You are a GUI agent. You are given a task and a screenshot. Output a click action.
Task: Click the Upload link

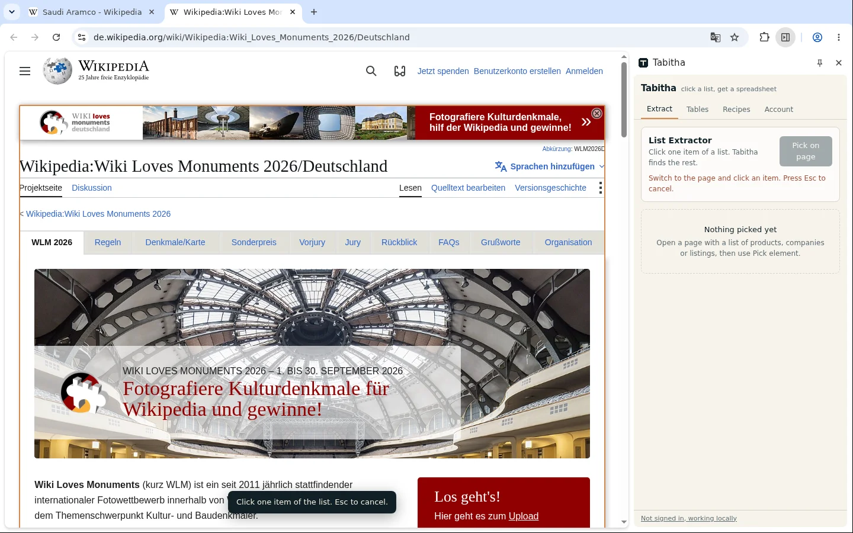point(524,516)
